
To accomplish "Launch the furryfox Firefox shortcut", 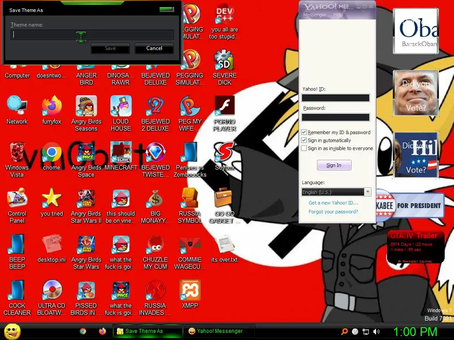I will click(52, 110).
